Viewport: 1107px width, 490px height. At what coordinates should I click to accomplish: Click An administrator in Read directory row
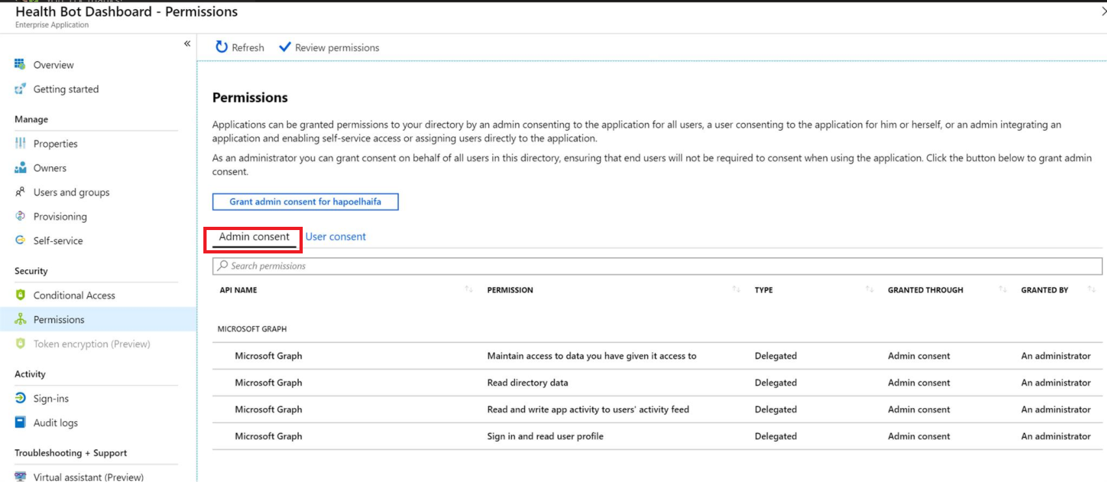(x=1056, y=382)
